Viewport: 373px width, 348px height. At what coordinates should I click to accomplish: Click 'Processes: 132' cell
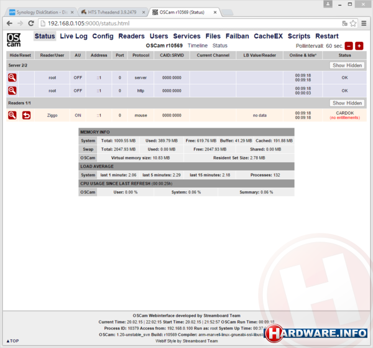click(x=265, y=175)
